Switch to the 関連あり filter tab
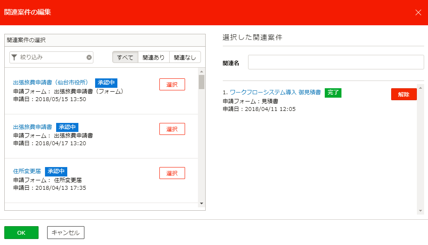 click(154, 57)
